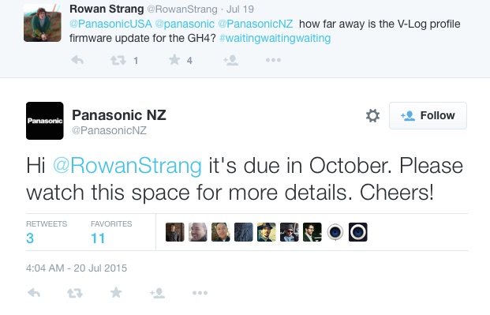The height and width of the screenshot is (315, 490).
Task: Open the #waitingwaitingwaiting hashtag
Action: 275,38
